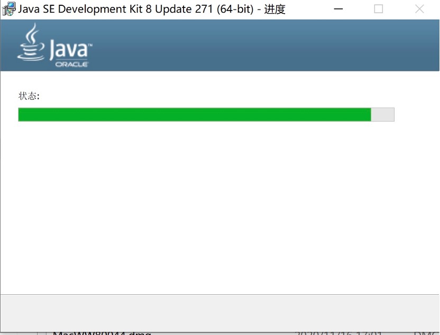Click the installer window title text
This screenshot has height=335, width=440.
tap(152, 10)
